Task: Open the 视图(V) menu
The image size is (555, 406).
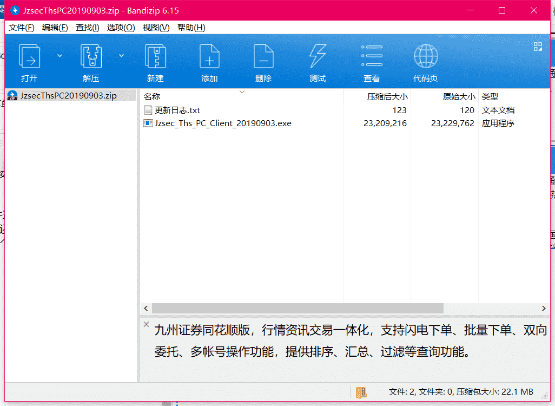Action: point(156,28)
